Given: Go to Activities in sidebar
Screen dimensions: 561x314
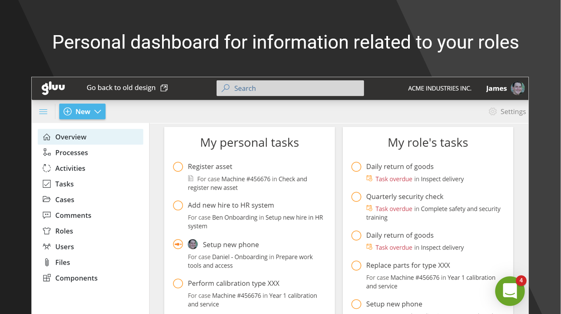Looking at the screenshot, I should pyautogui.click(x=70, y=168).
